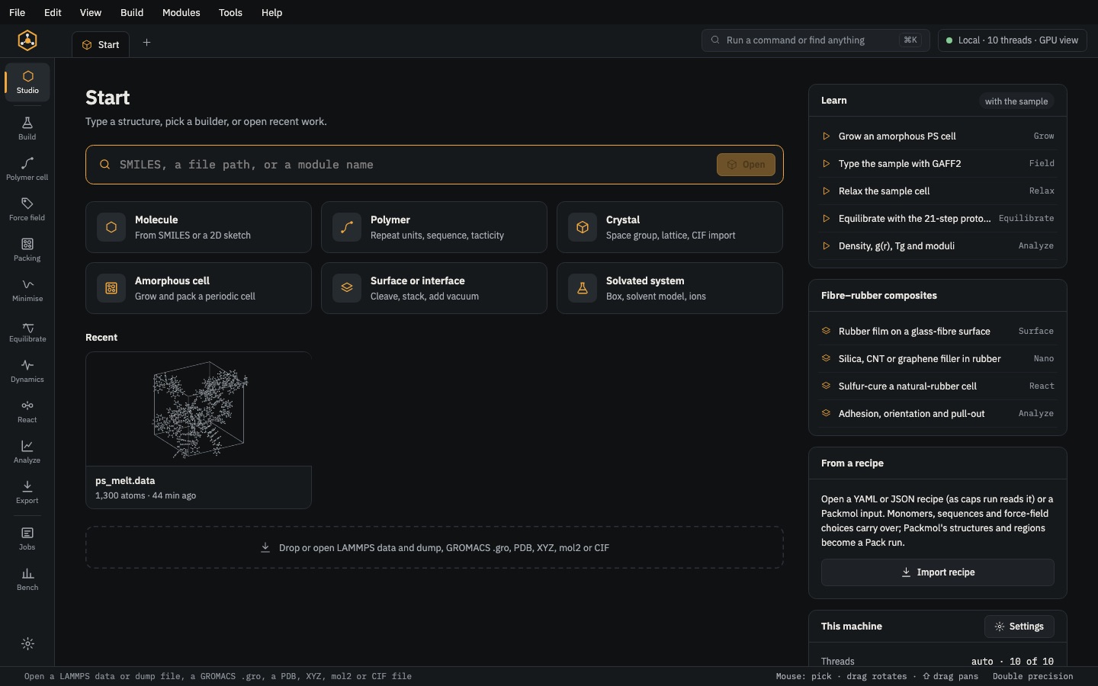Choose the Surface or interface card
Viewport: 1098px width, 686px height.
click(434, 288)
